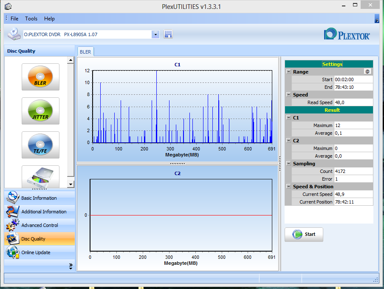
Task: Open Basic Information section
Action: point(40,198)
